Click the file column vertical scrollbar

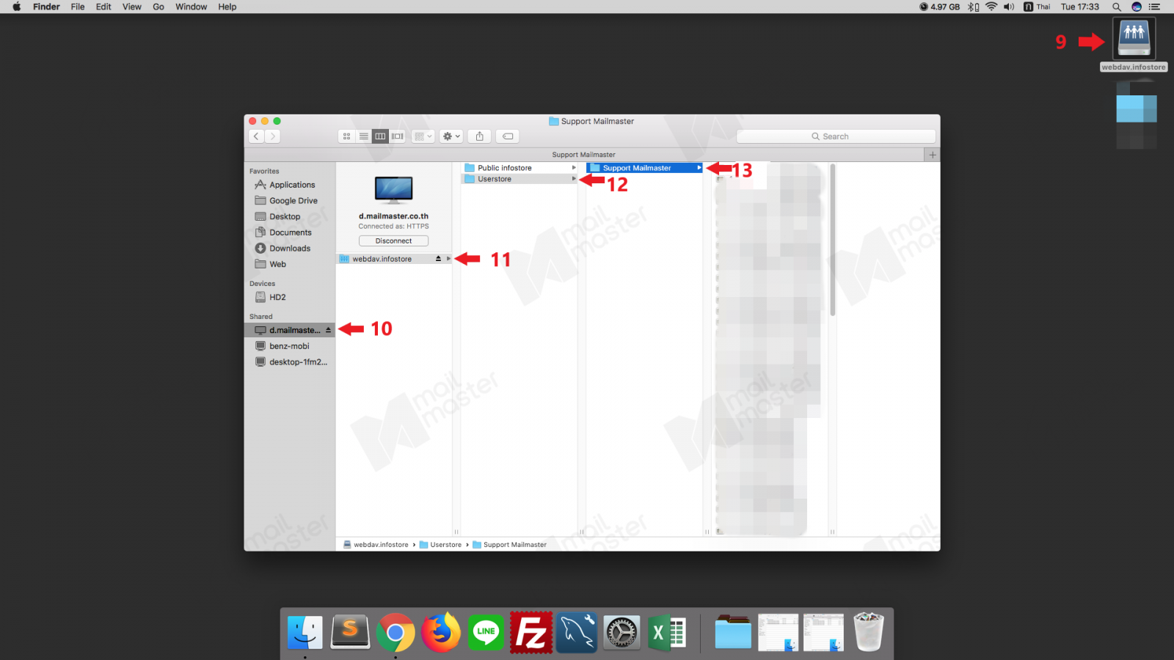(x=833, y=241)
